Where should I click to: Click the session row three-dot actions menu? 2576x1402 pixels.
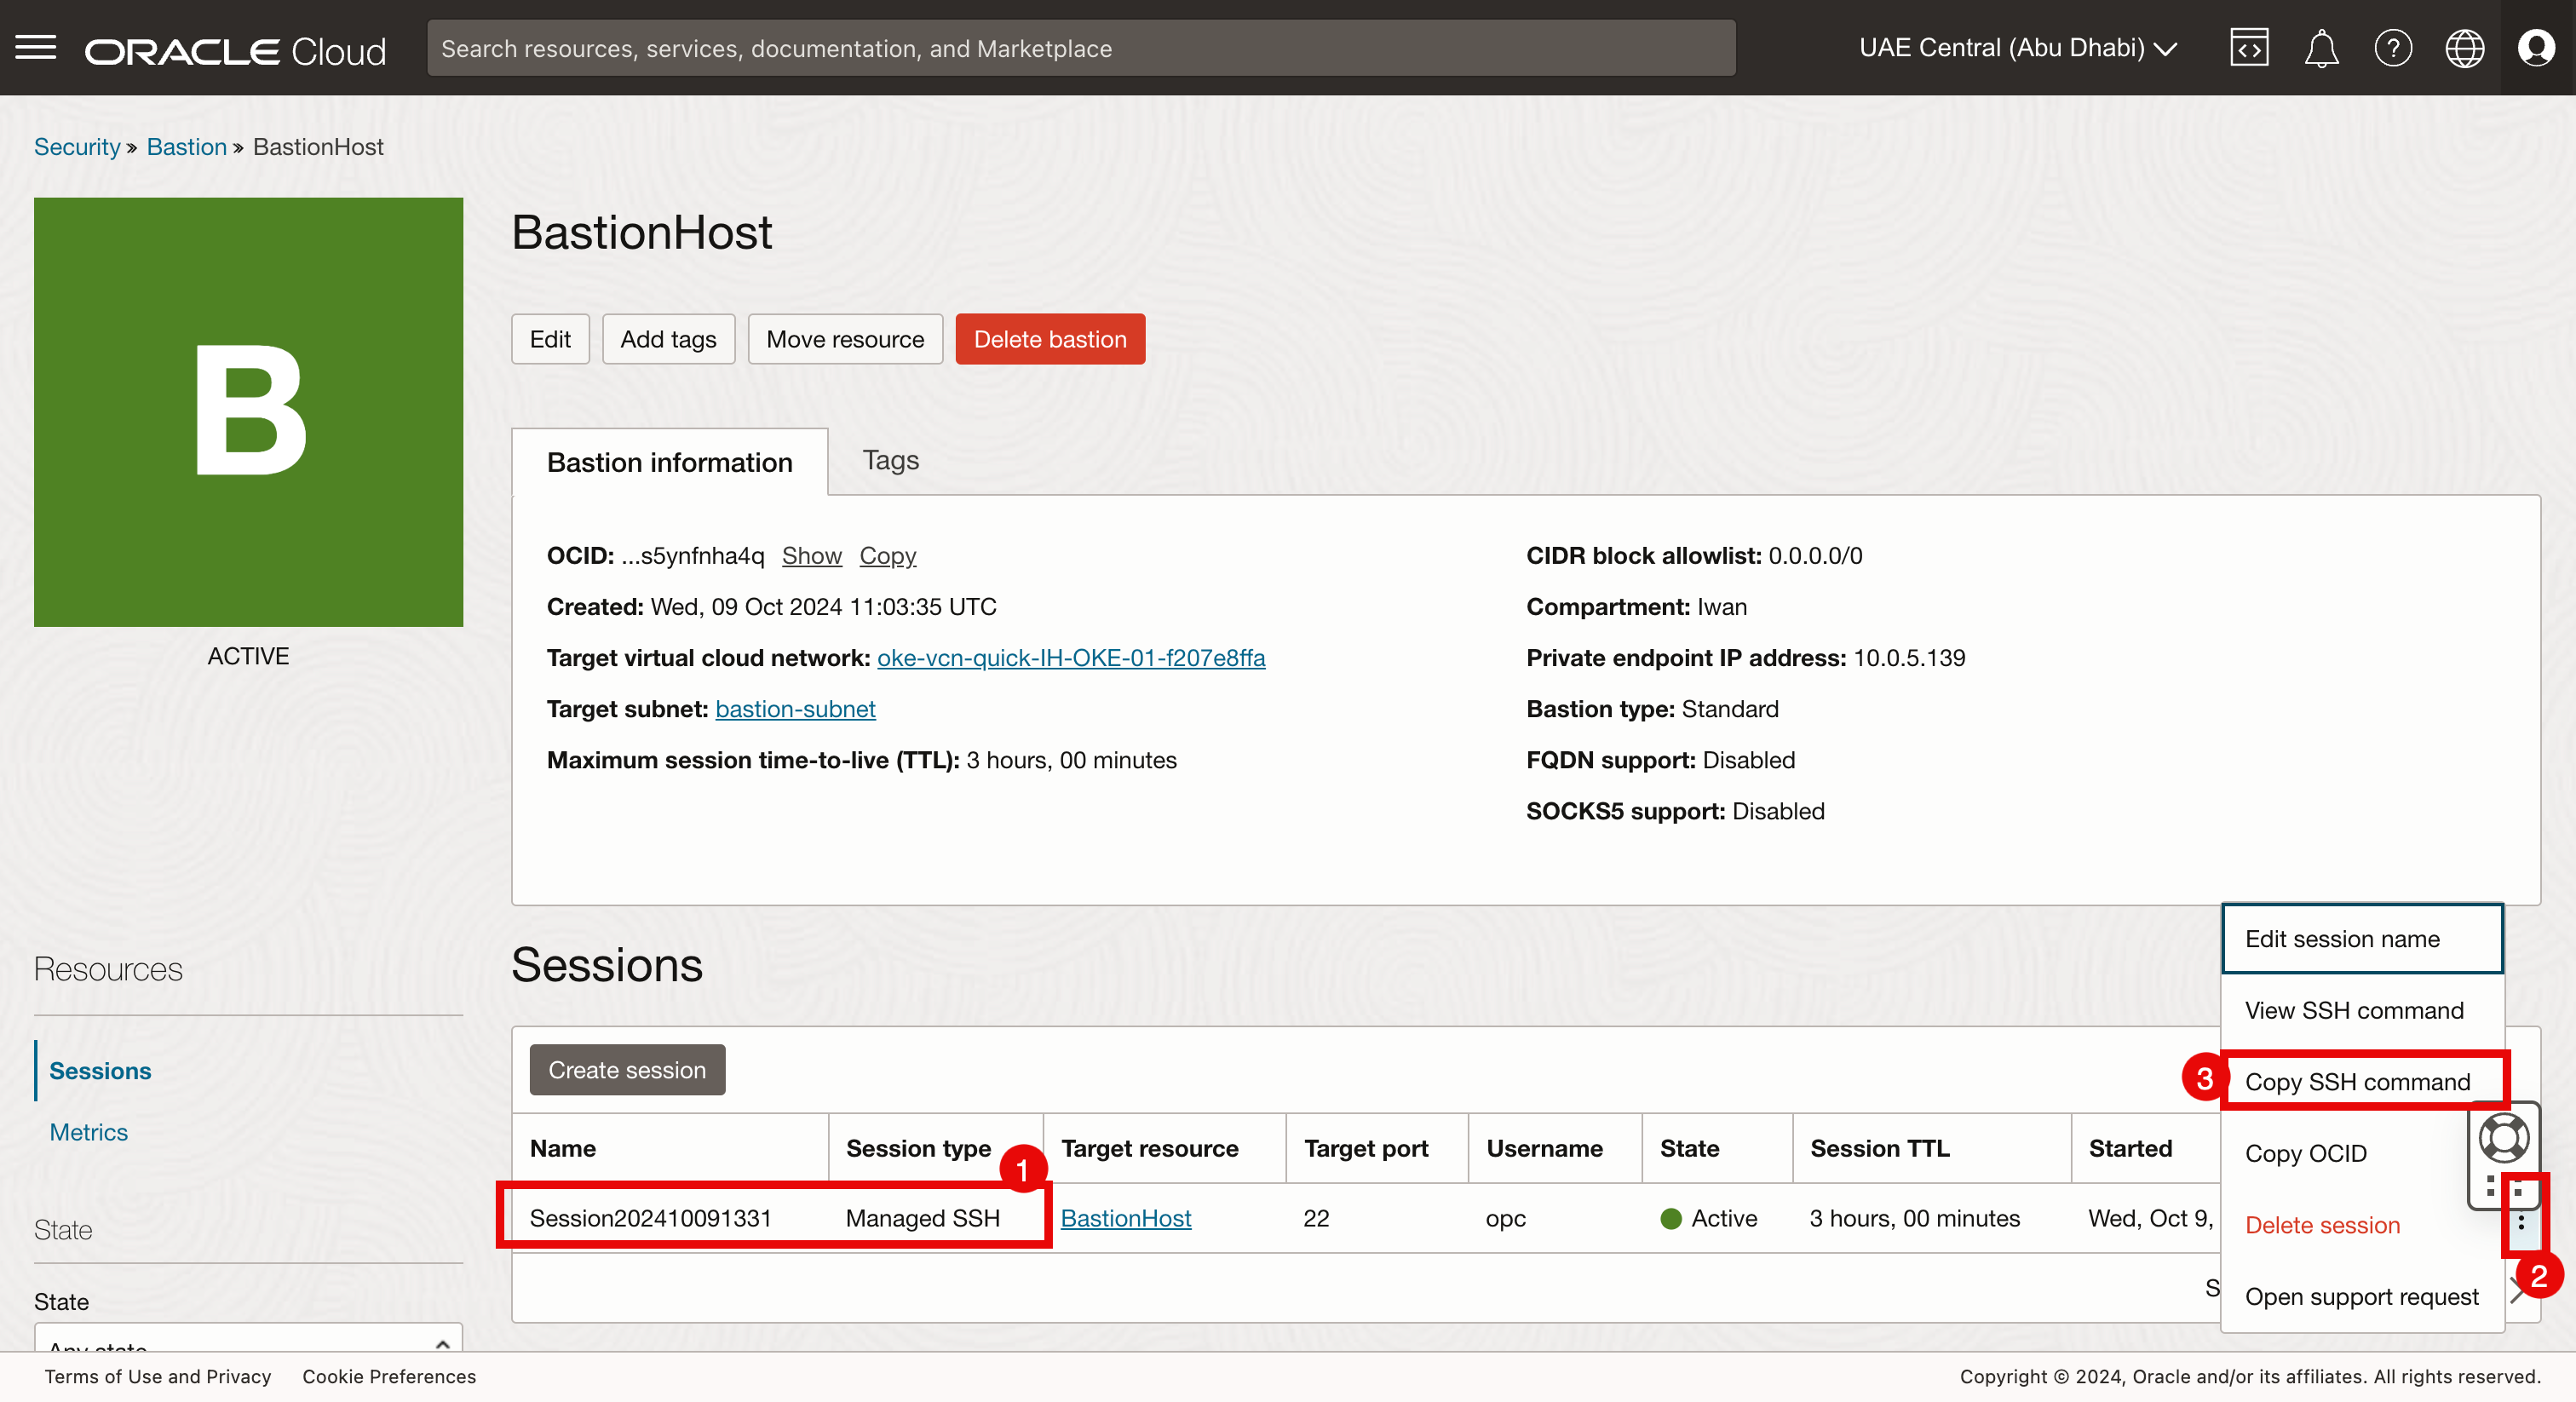(x=2521, y=1222)
